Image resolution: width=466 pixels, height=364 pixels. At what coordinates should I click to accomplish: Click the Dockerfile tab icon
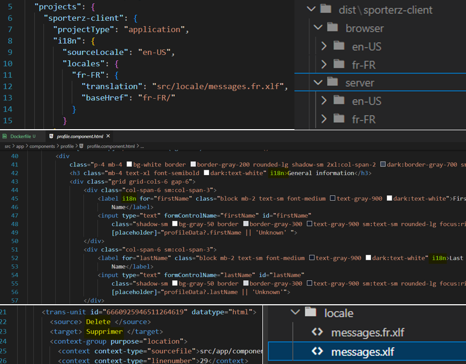(4, 136)
